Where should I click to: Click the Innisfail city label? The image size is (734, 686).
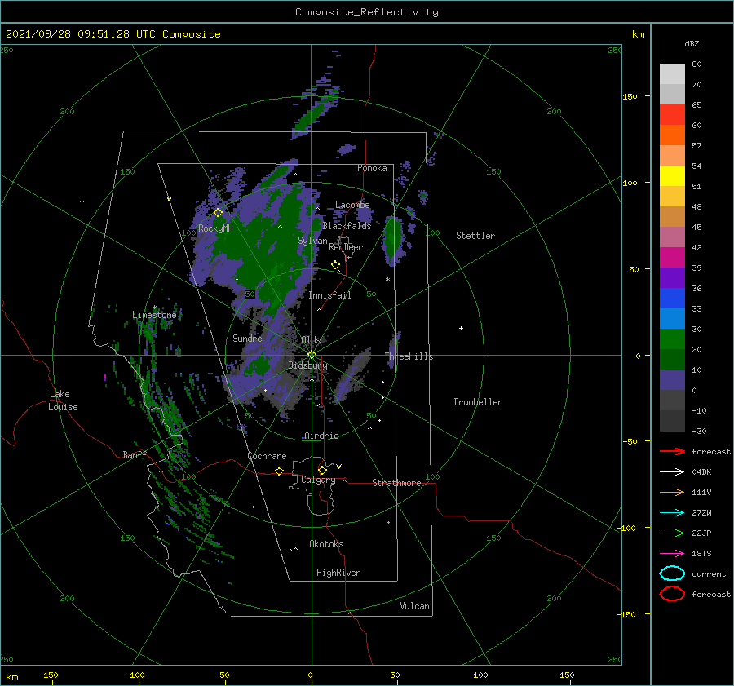click(329, 295)
